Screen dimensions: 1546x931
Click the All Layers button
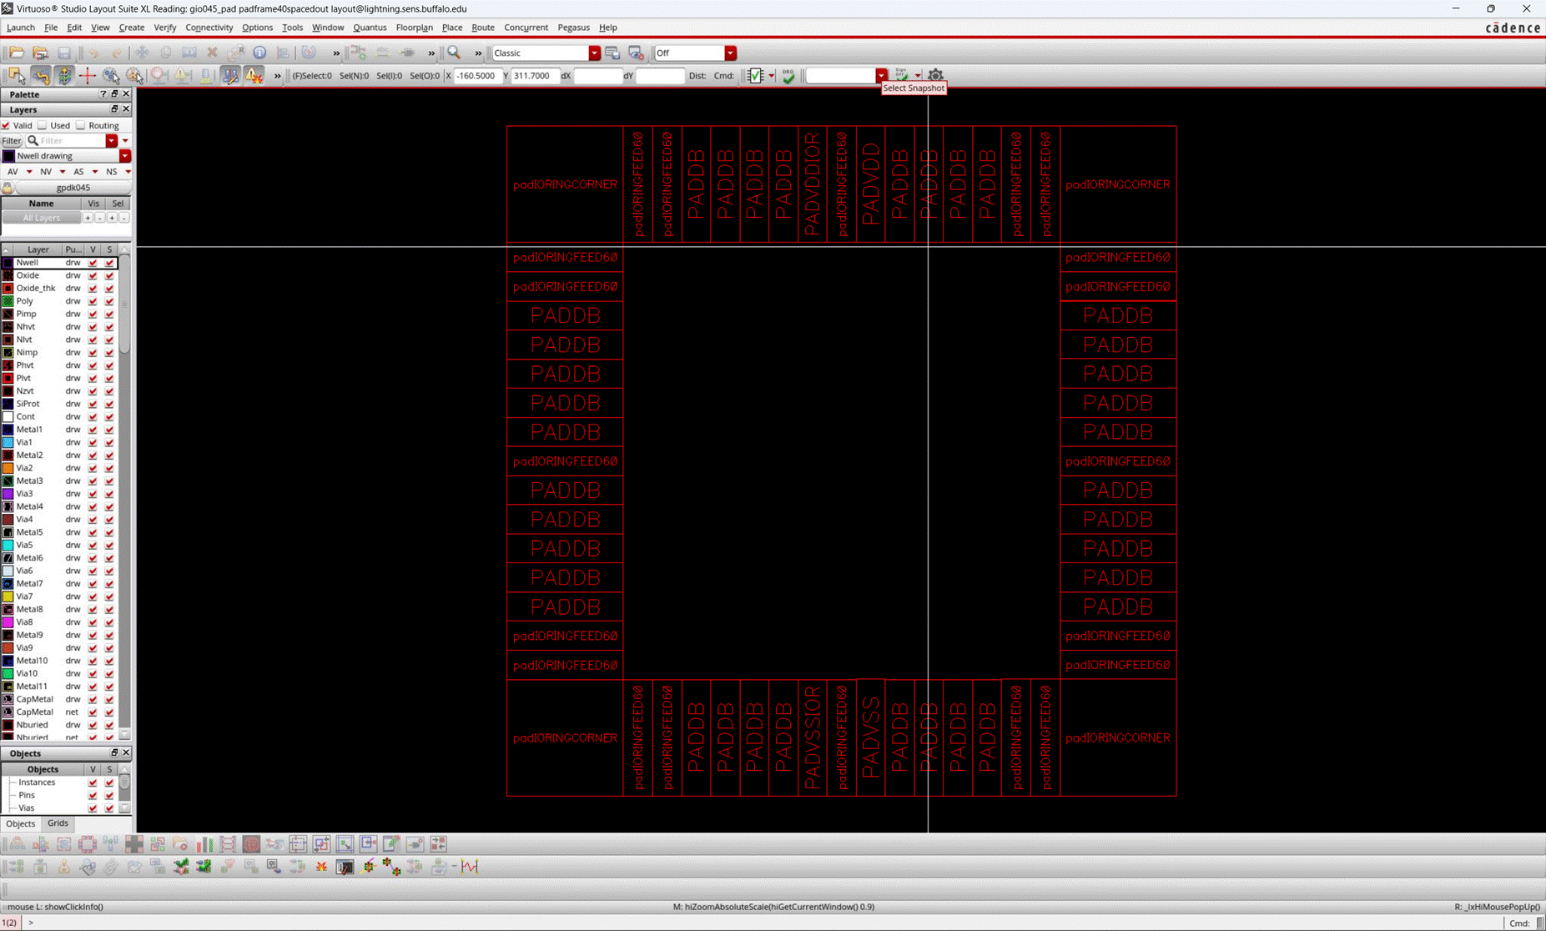point(42,218)
